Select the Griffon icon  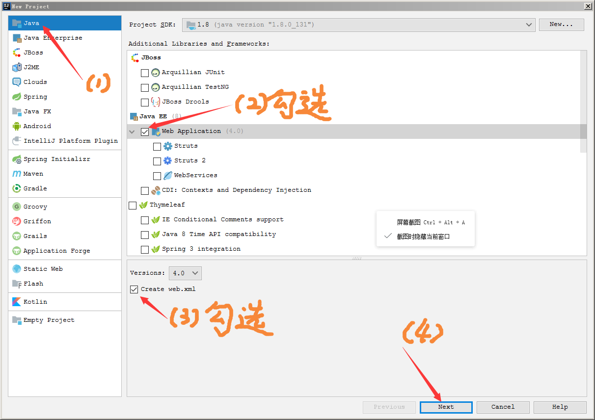(17, 221)
